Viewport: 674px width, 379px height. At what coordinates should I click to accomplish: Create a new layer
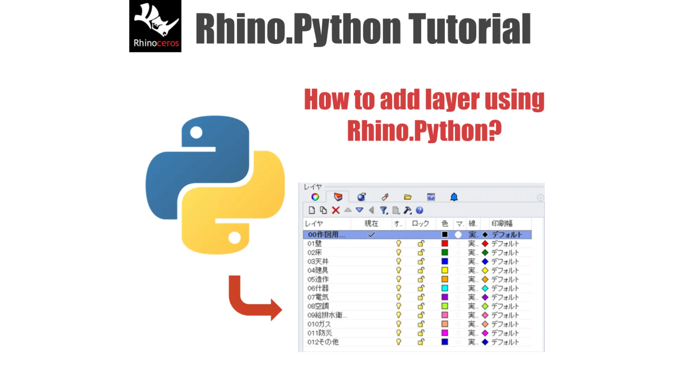click(x=312, y=211)
